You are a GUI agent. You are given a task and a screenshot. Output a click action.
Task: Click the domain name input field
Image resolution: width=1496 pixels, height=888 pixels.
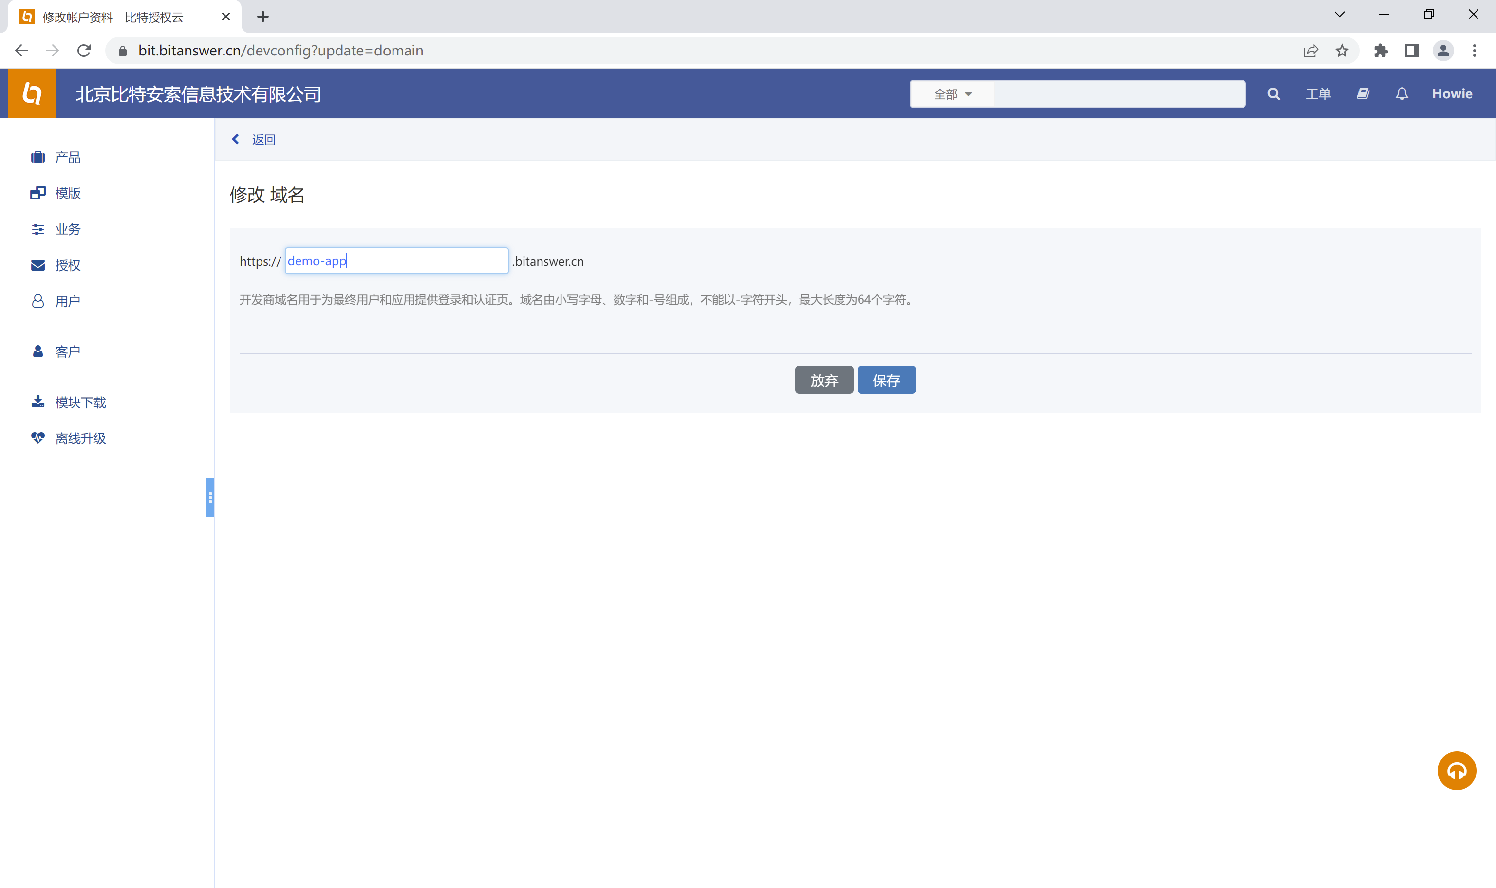pos(396,261)
